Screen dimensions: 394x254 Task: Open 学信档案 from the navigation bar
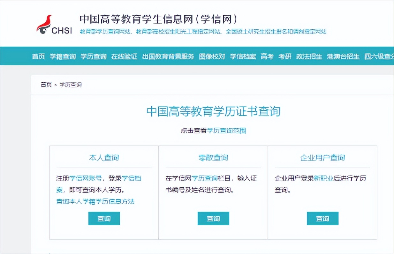(243, 56)
